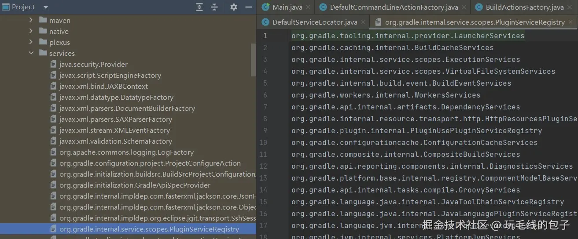Close the DefaultServiceLocator.java tab

[x=363, y=22]
